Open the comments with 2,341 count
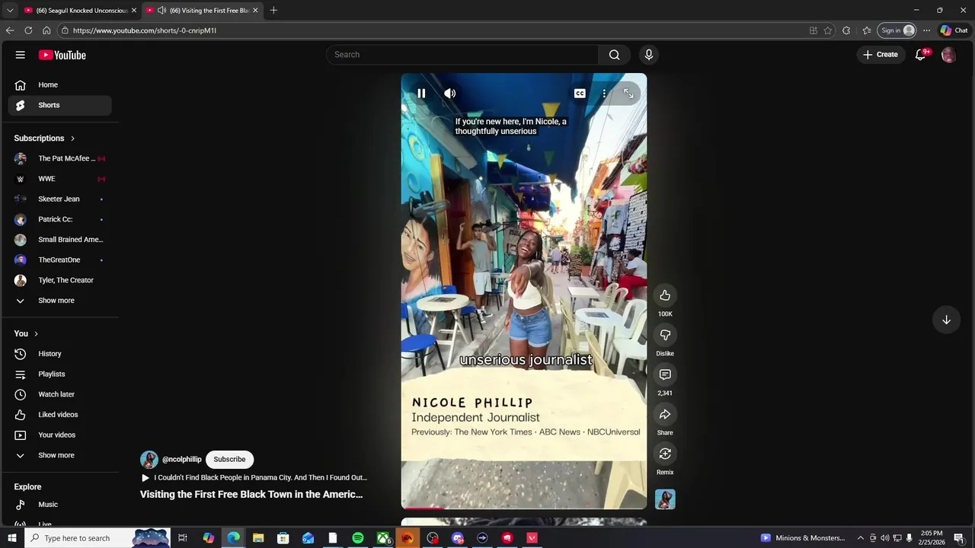Viewport: 975px width, 548px height. pos(665,374)
